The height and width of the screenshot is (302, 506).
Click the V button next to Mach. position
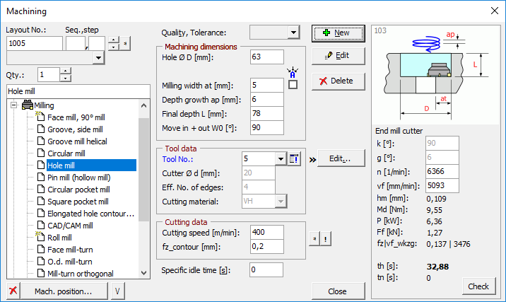[117, 291]
